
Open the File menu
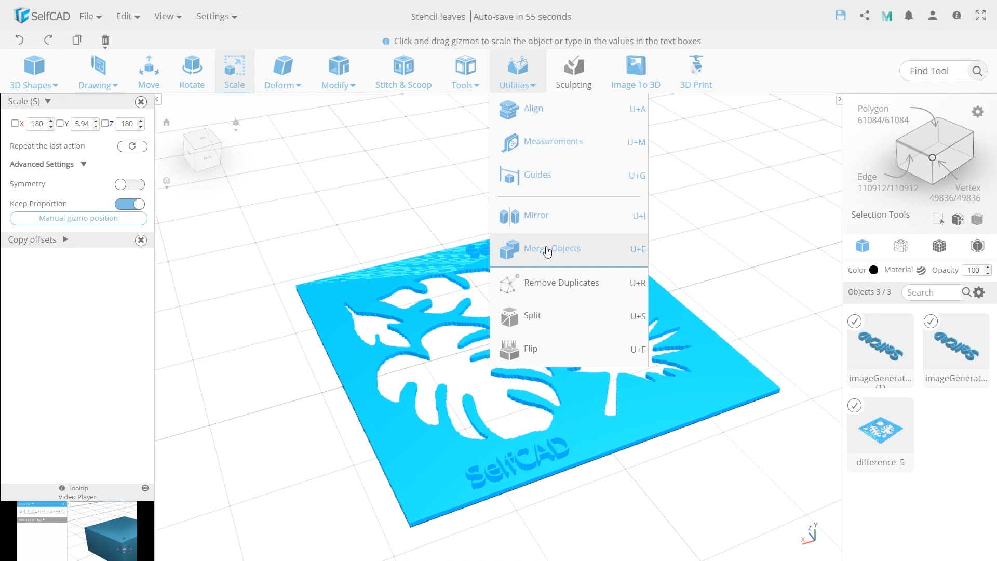click(90, 16)
